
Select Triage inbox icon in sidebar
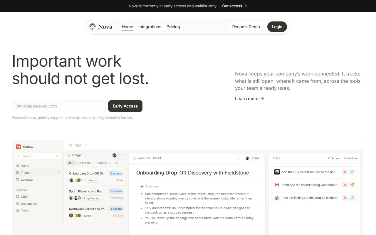17,173
